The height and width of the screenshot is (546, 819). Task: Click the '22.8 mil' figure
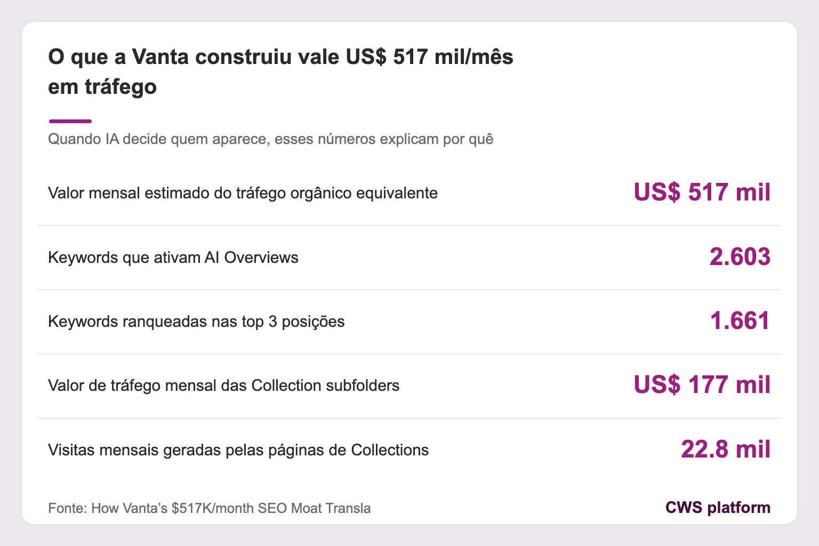[x=726, y=449]
